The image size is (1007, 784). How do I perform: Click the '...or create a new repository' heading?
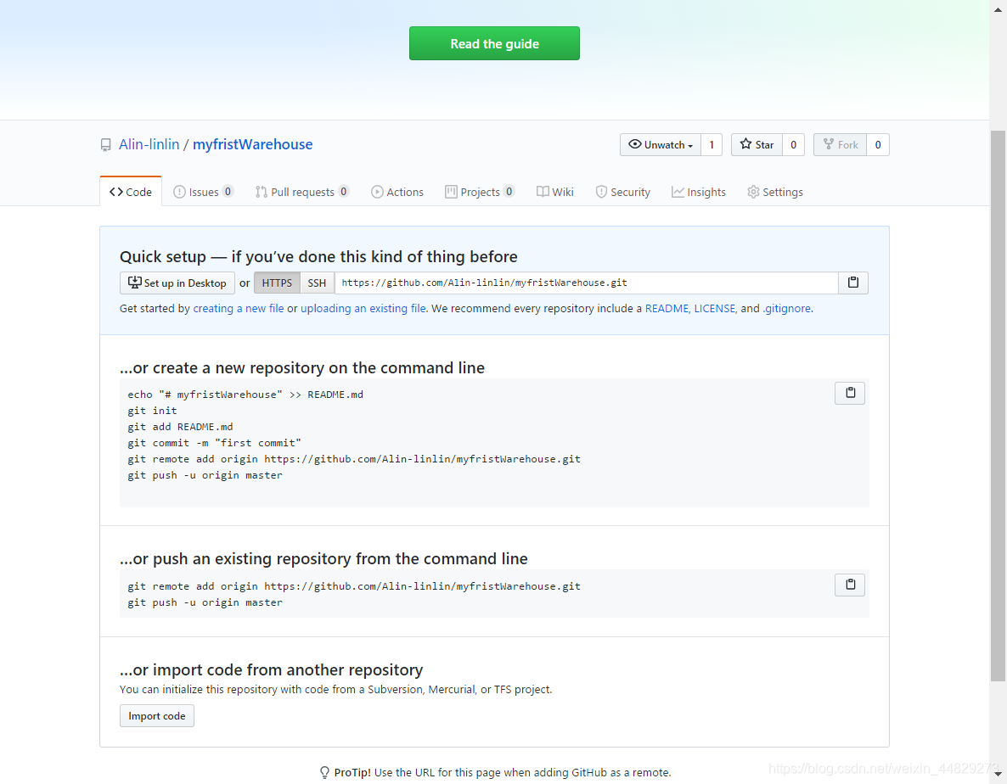pos(301,367)
